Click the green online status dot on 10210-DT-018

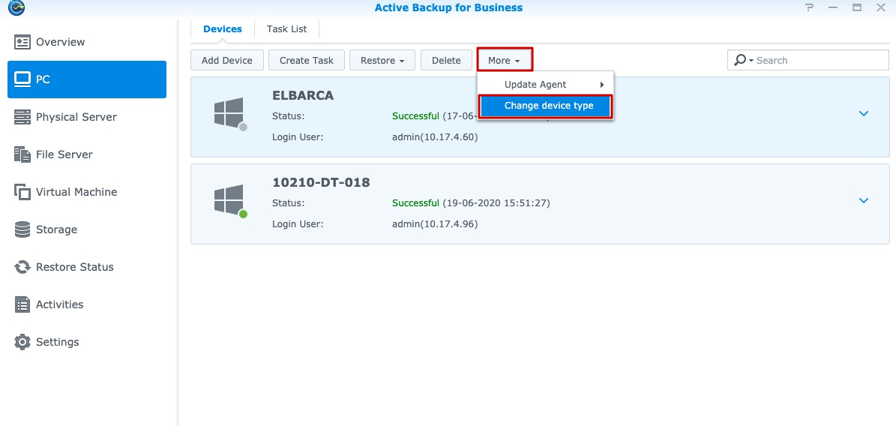click(244, 214)
